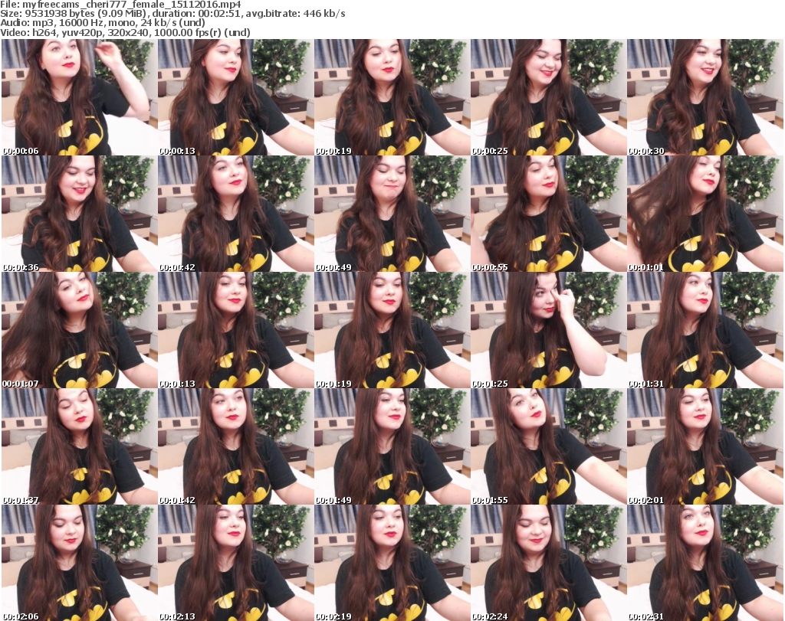Select the thumbnail frame at 00:00:13
Viewport: 785px width, 621px height.
(x=236, y=97)
